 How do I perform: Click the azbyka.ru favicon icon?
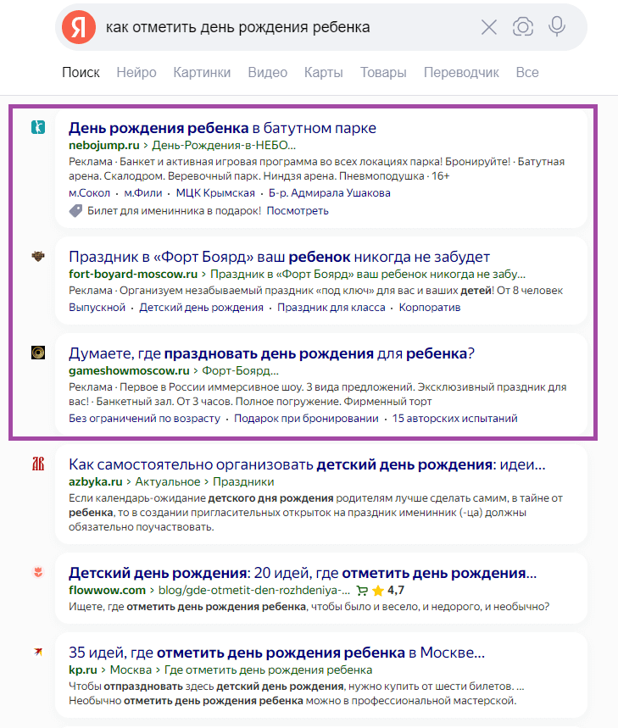38,464
